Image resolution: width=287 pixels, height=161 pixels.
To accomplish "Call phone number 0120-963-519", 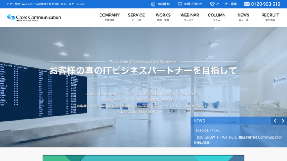I will click(x=266, y=4).
